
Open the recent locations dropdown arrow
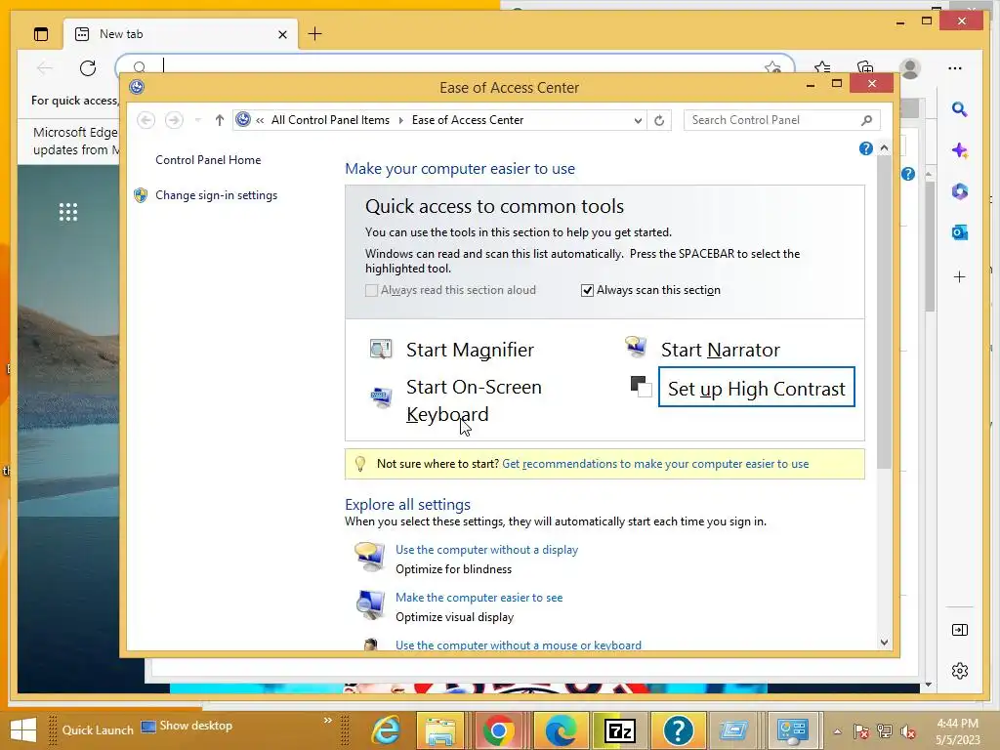[197, 120]
